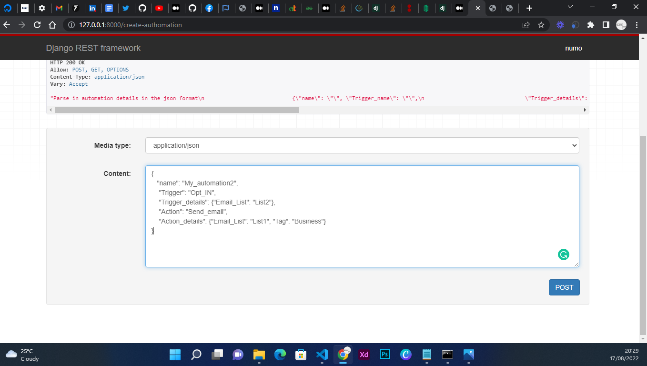
Task: Toggle the browser side panel
Action: (606, 25)
